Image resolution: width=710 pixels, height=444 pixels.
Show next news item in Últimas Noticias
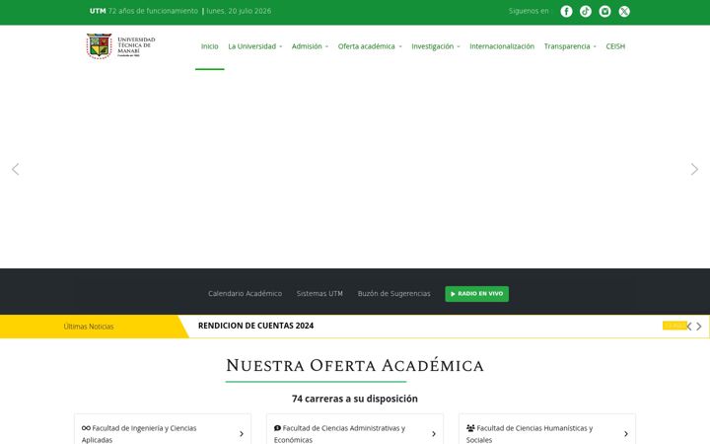pyautogui.click(x=699, y=327)
